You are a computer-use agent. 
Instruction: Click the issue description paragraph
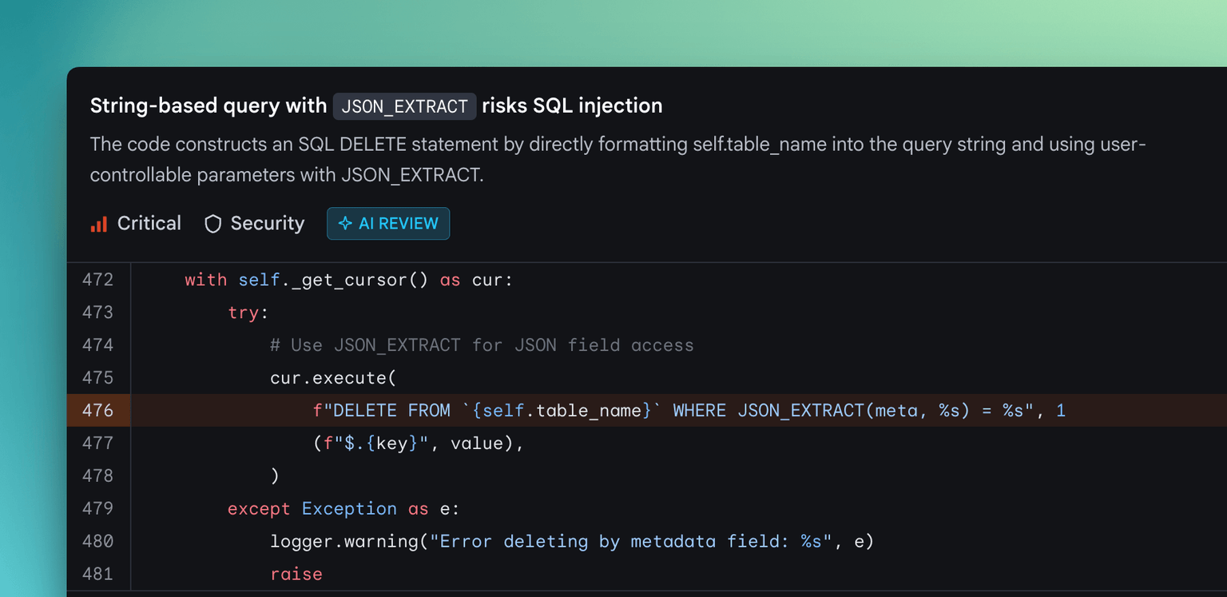coord(615,159)
